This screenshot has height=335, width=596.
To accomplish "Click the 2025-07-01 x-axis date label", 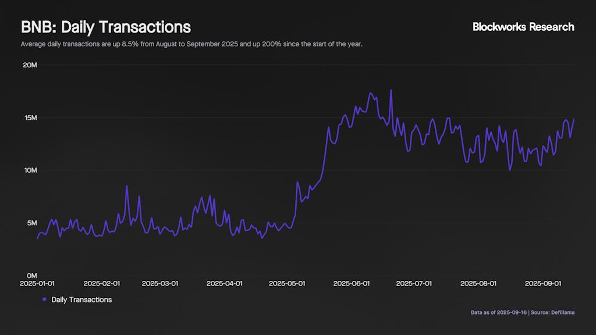I will click(414, 284).
